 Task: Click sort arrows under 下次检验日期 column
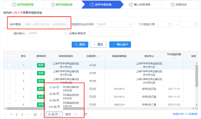pyautogui.click(x=174, y=58)
